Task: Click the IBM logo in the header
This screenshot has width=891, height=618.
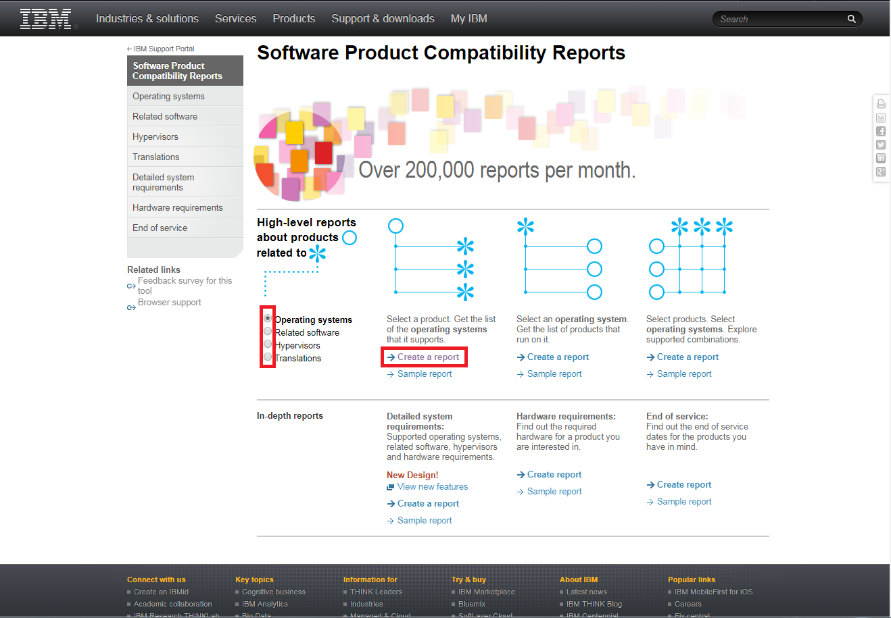Action: (x=46, y=19)
